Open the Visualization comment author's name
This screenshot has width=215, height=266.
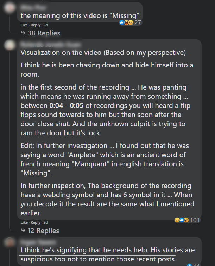50,44
